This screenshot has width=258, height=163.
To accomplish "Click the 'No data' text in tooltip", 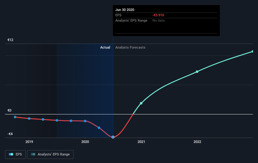I will pos(158,20).
